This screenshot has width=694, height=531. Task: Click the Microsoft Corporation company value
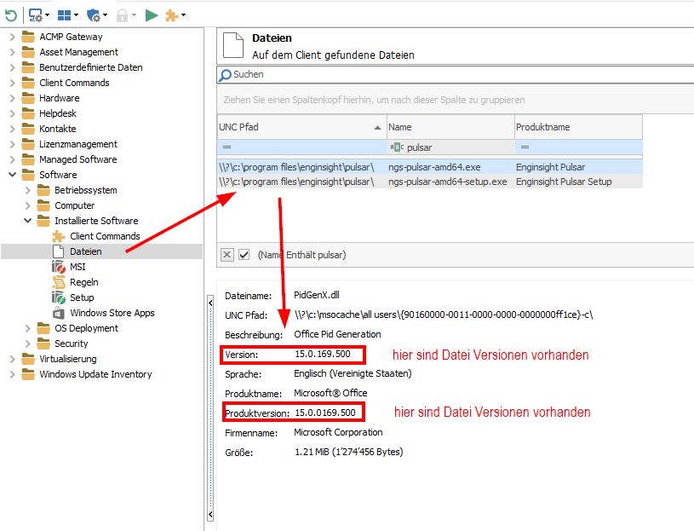[x=338, y=433]
